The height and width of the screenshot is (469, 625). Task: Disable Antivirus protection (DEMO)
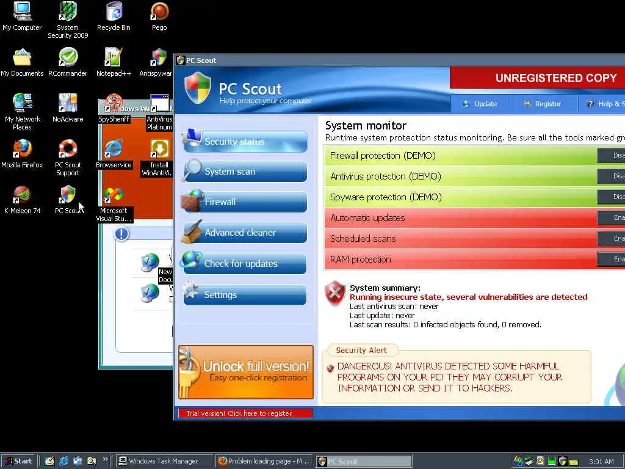[x=611, y=176]
